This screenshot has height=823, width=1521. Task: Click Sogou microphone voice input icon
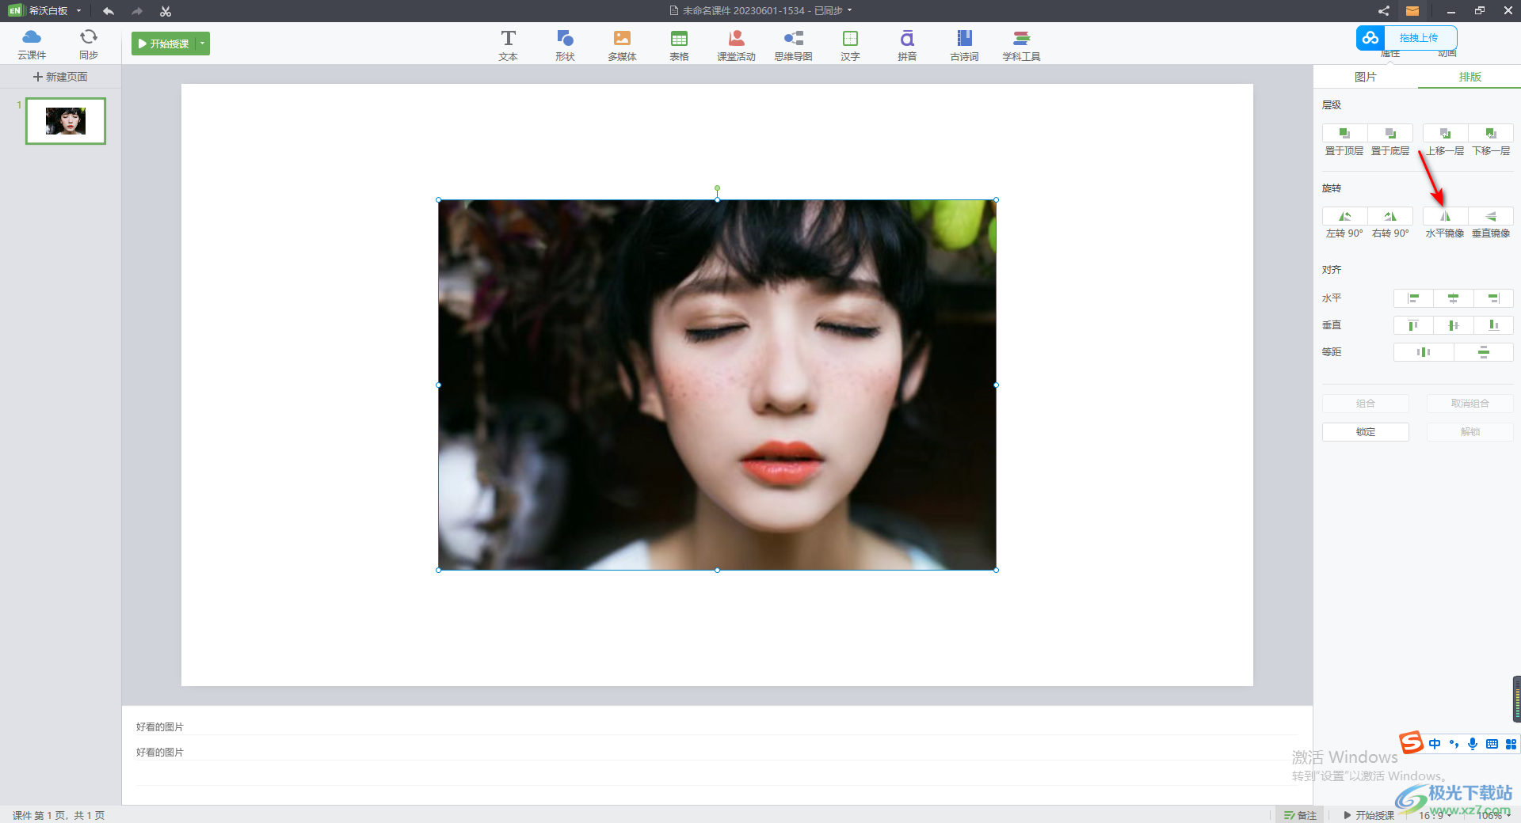tap(1473, 744)
